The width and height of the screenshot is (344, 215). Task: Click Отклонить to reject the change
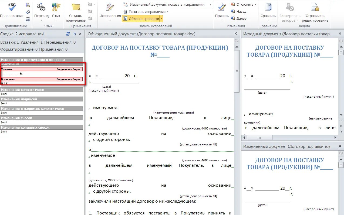(x=242, y=5)
